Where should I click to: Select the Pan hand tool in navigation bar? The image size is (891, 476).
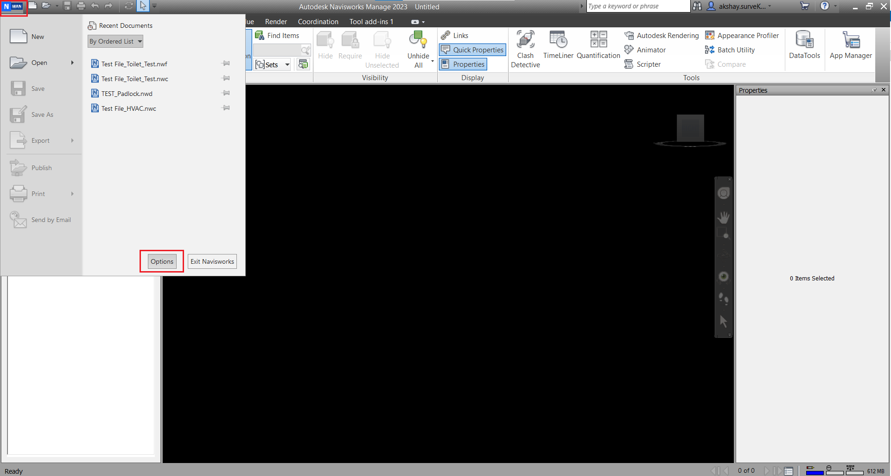[x=723, y=217]
